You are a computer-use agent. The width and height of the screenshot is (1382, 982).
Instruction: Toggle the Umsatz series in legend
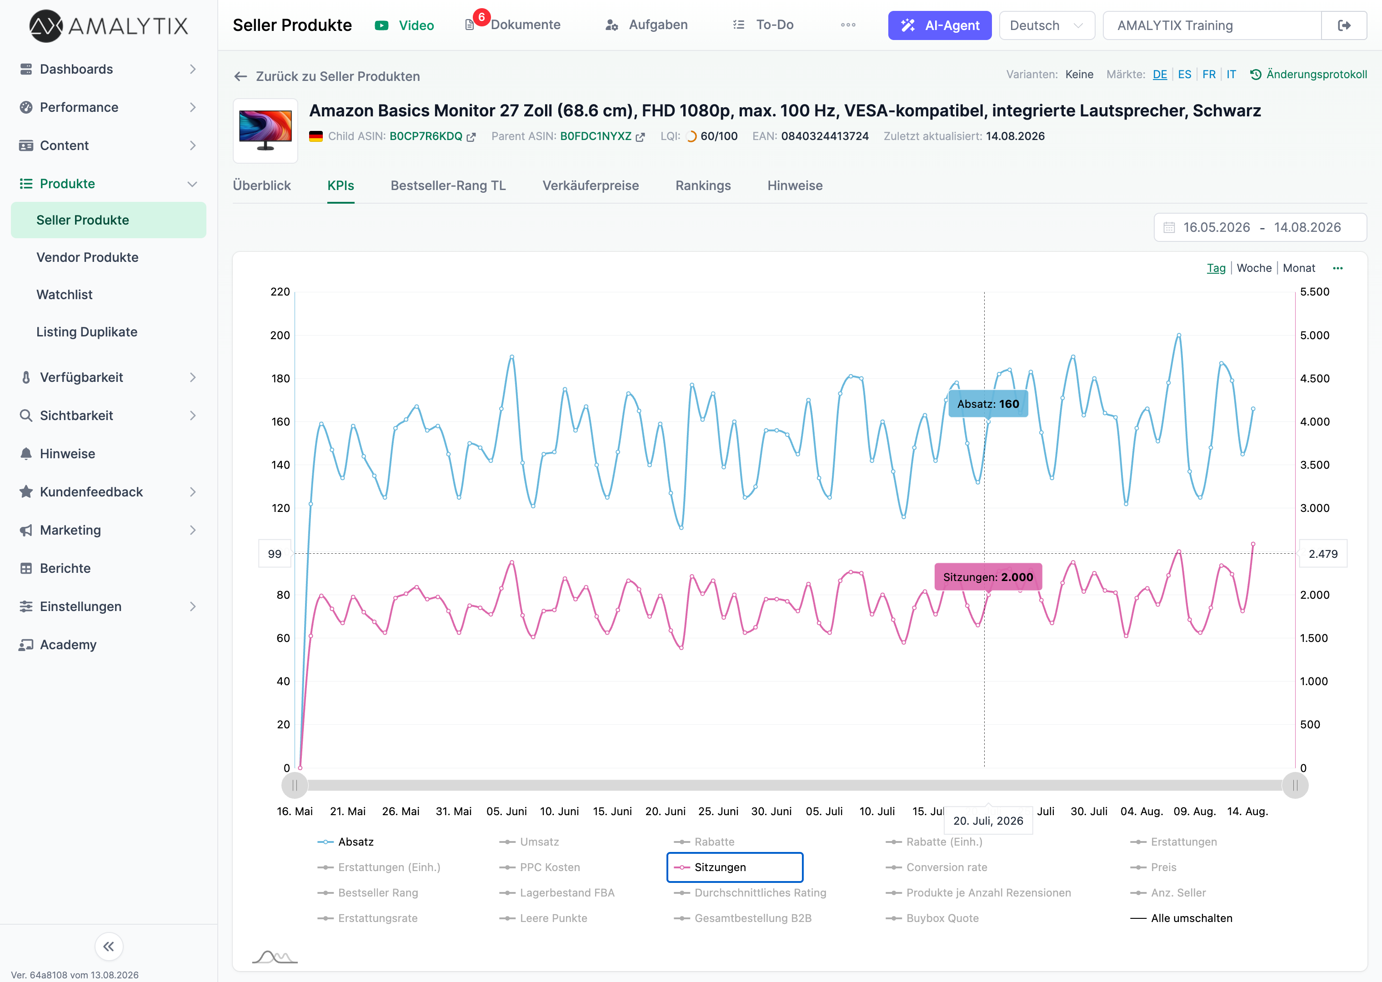coord(529,842)
